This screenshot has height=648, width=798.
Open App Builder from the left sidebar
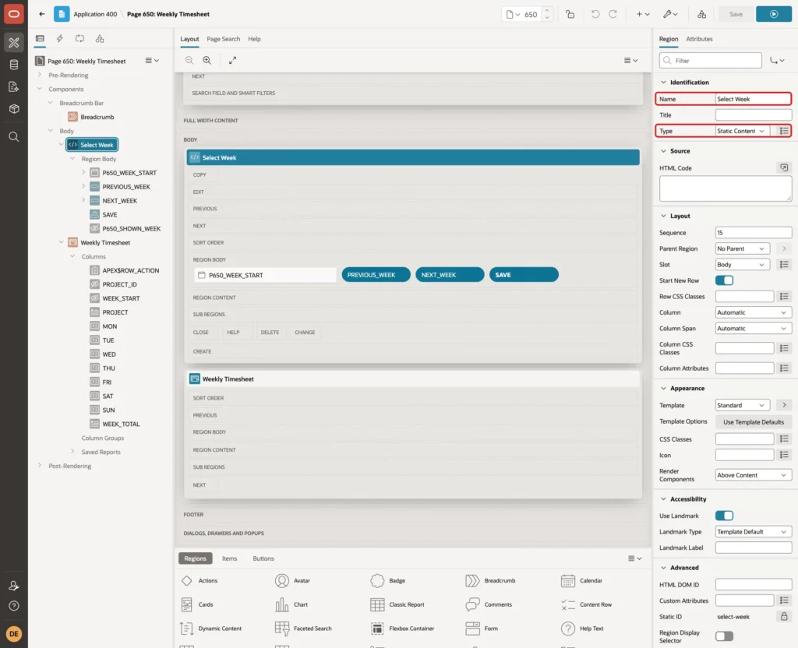tap(14, 43)
